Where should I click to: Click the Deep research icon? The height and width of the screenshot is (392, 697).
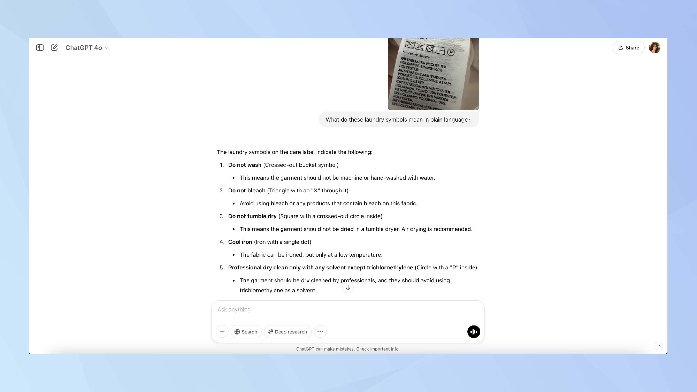point(269,331)
